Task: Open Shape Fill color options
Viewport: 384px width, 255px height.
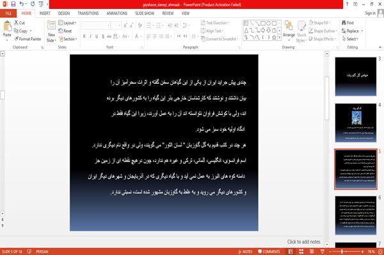Action: pos(319,23)
